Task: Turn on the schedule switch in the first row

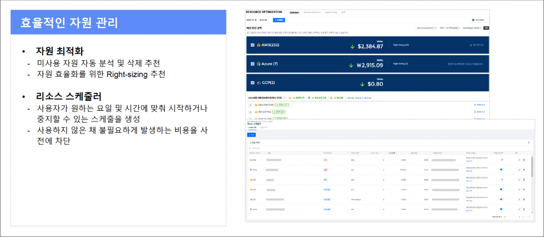Action: [x=502, y=160]
